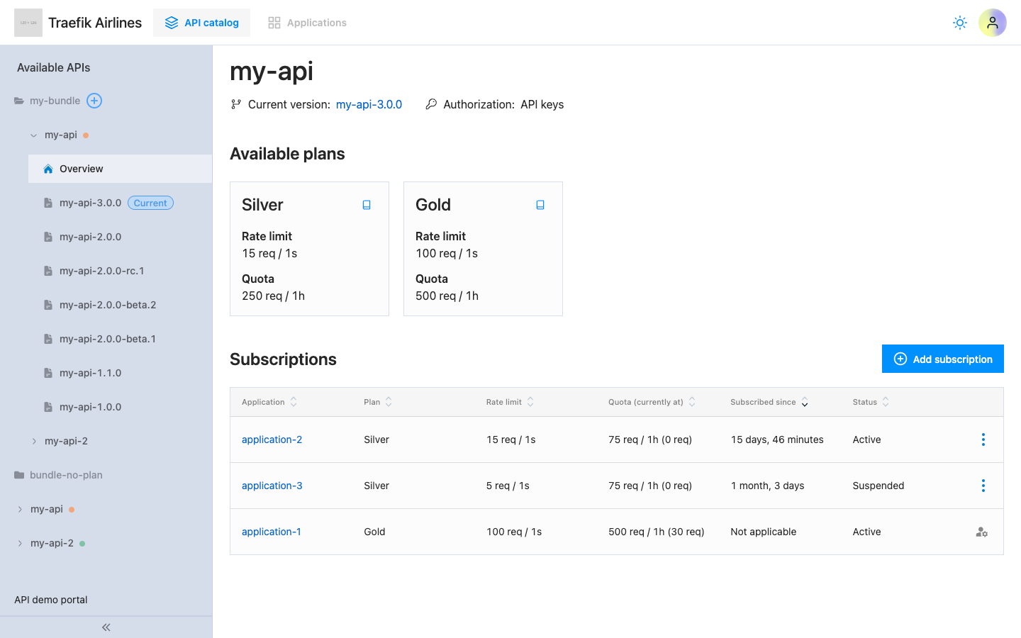Toggle dark mode with the sun icon

pos(959,22)
